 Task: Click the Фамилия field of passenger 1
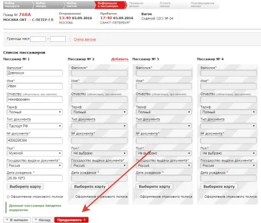34,73
